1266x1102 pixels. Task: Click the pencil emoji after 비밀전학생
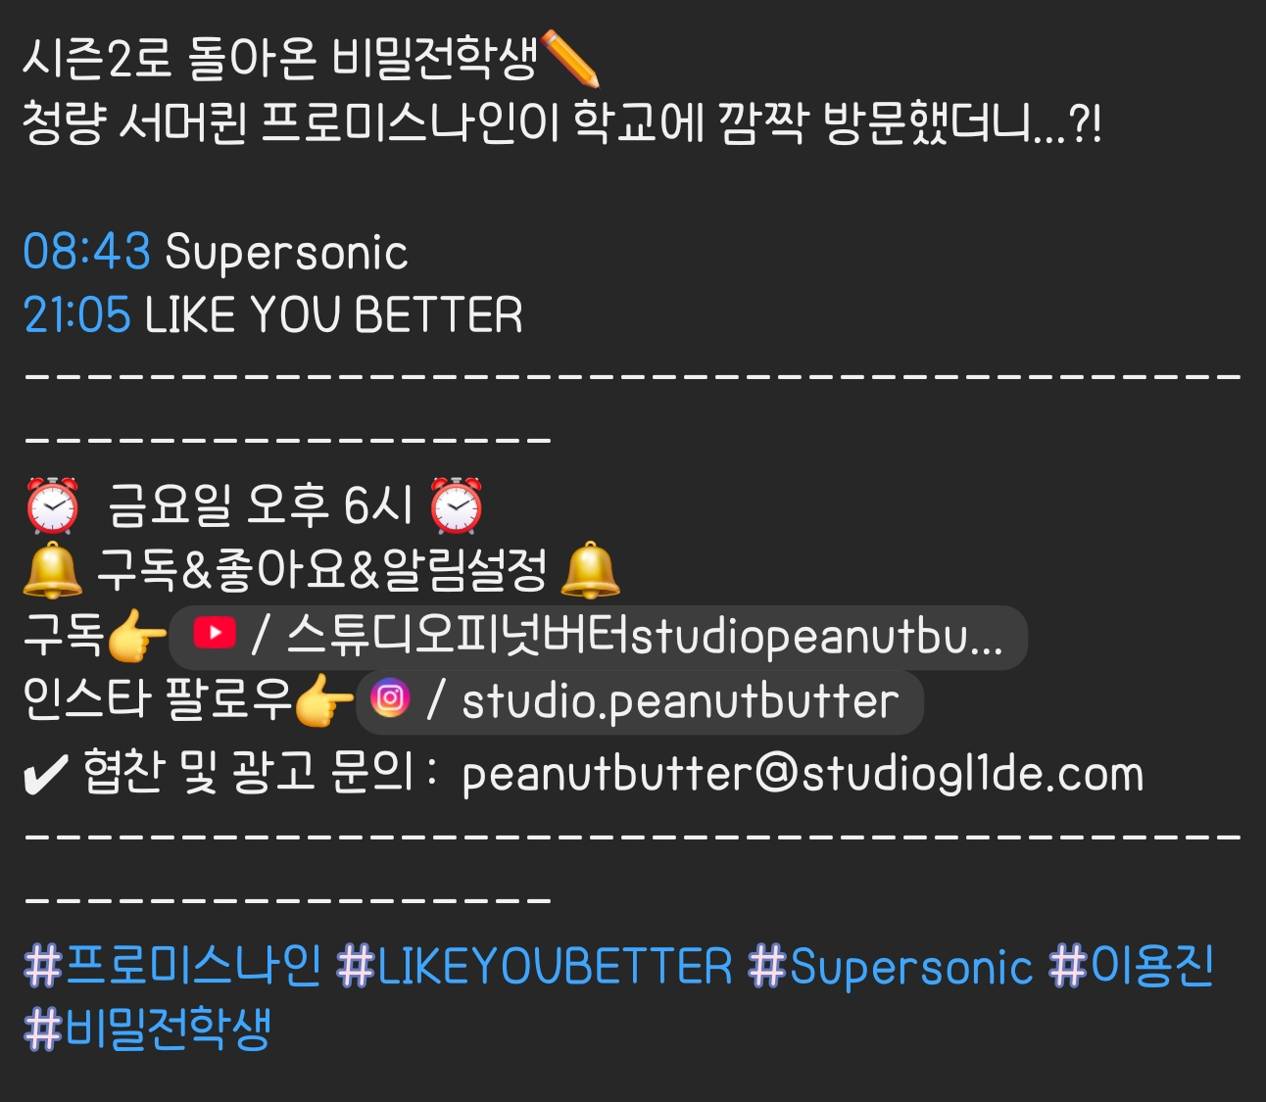(x=569, y=59)
